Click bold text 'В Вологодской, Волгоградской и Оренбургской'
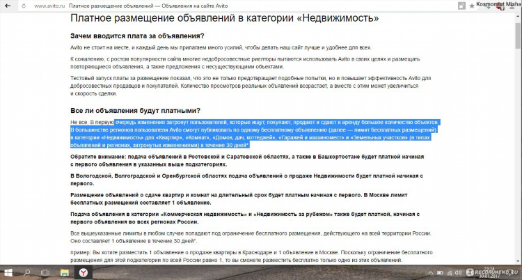This screenshot has height=280, width=522. click(x=246, y=180)
